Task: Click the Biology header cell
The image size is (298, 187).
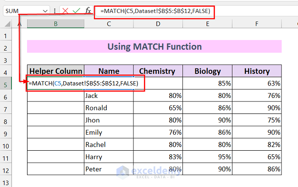Action: pos(208,71)
